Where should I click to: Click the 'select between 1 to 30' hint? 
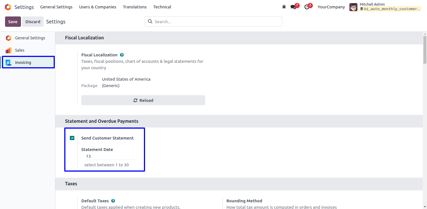[106, 165]
